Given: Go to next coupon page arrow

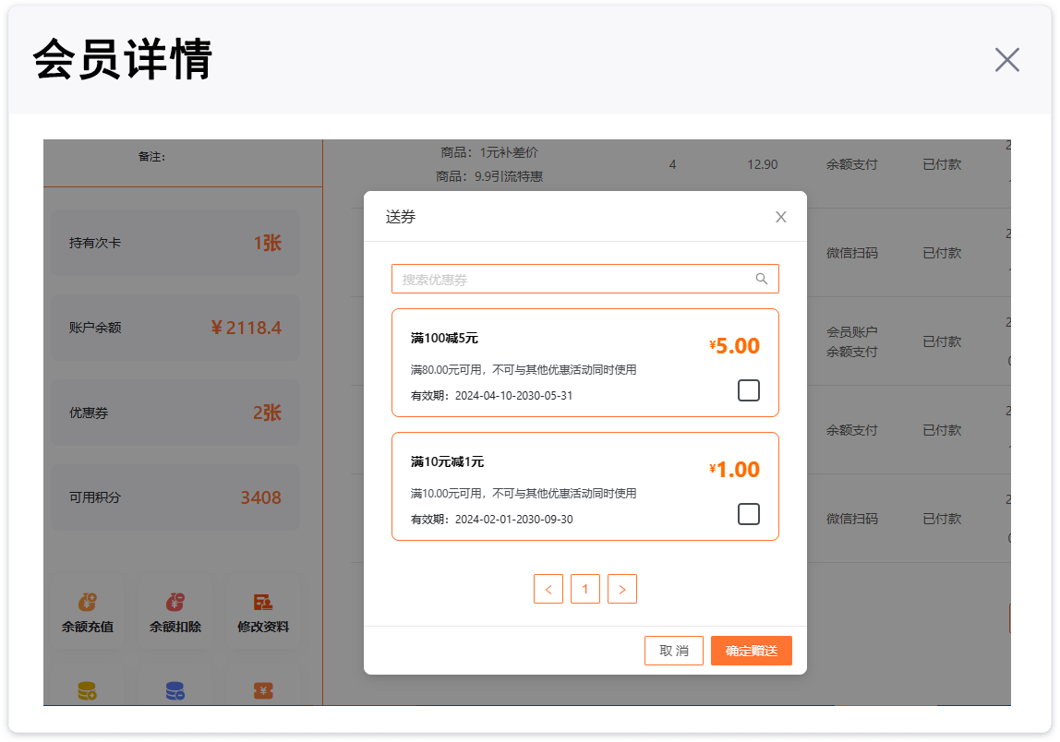Looking at the screenshot, I should pyautogui.click(x=622, y=589).
